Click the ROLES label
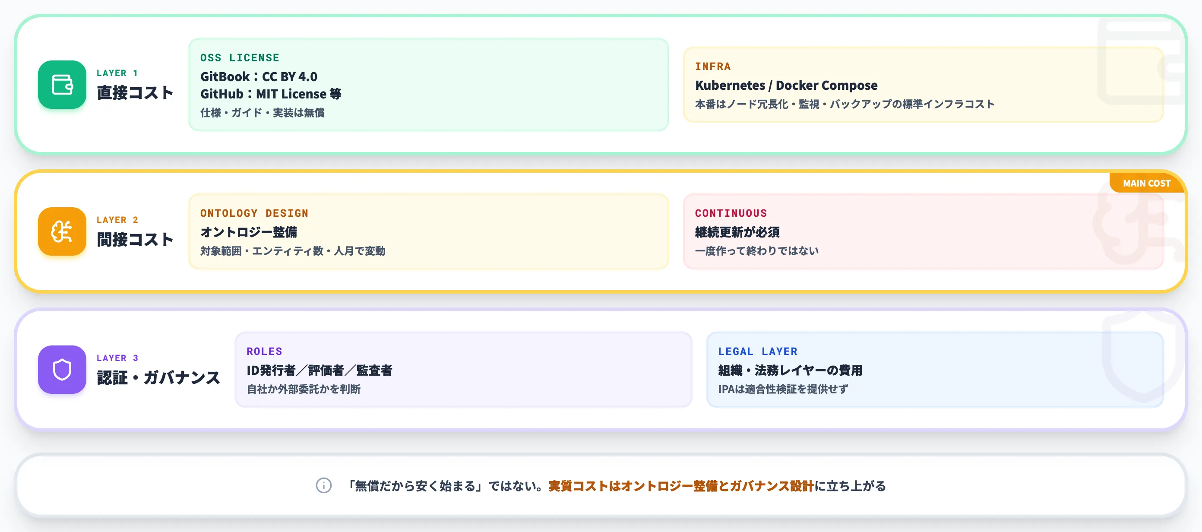1202x532 pixels. [x=264, y=351]
